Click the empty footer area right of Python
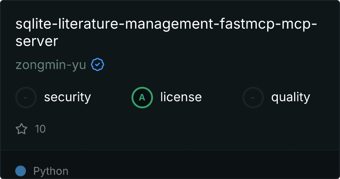The height and width of the screenshot is (179, 340). [201, 171]
